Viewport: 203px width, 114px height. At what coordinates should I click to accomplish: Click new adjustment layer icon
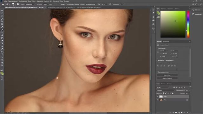click(x=179, y=113)
